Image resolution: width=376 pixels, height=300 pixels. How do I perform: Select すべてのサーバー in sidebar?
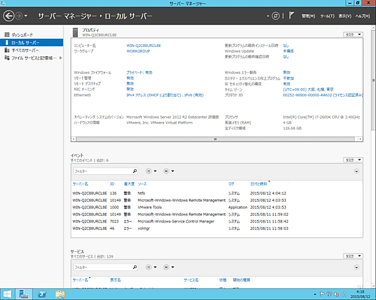click(x=26, y=50)
